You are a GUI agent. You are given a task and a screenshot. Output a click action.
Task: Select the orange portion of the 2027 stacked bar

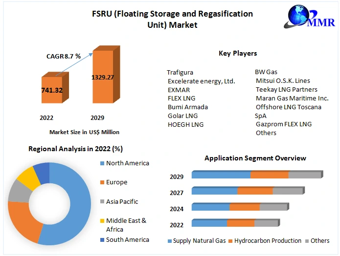pos(255,191)
